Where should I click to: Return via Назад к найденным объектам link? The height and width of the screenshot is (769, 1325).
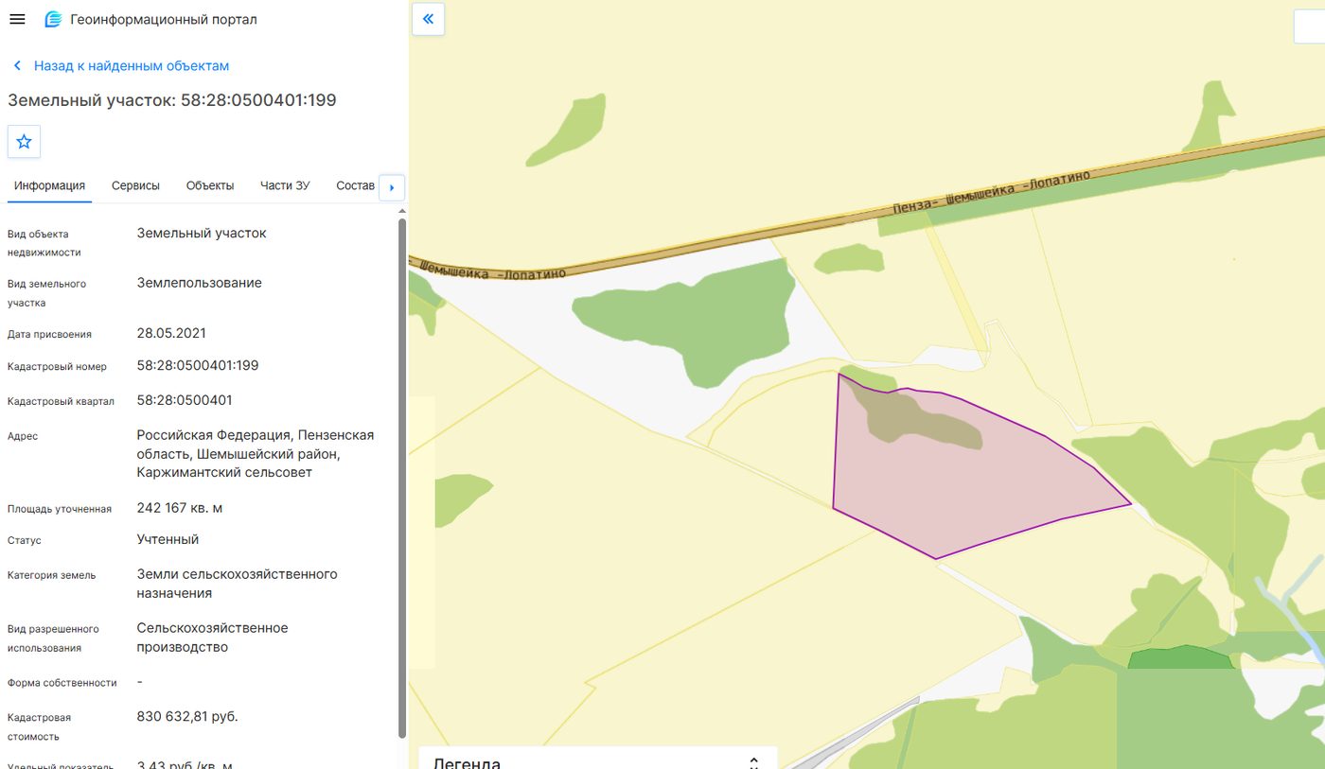[132, 66]
